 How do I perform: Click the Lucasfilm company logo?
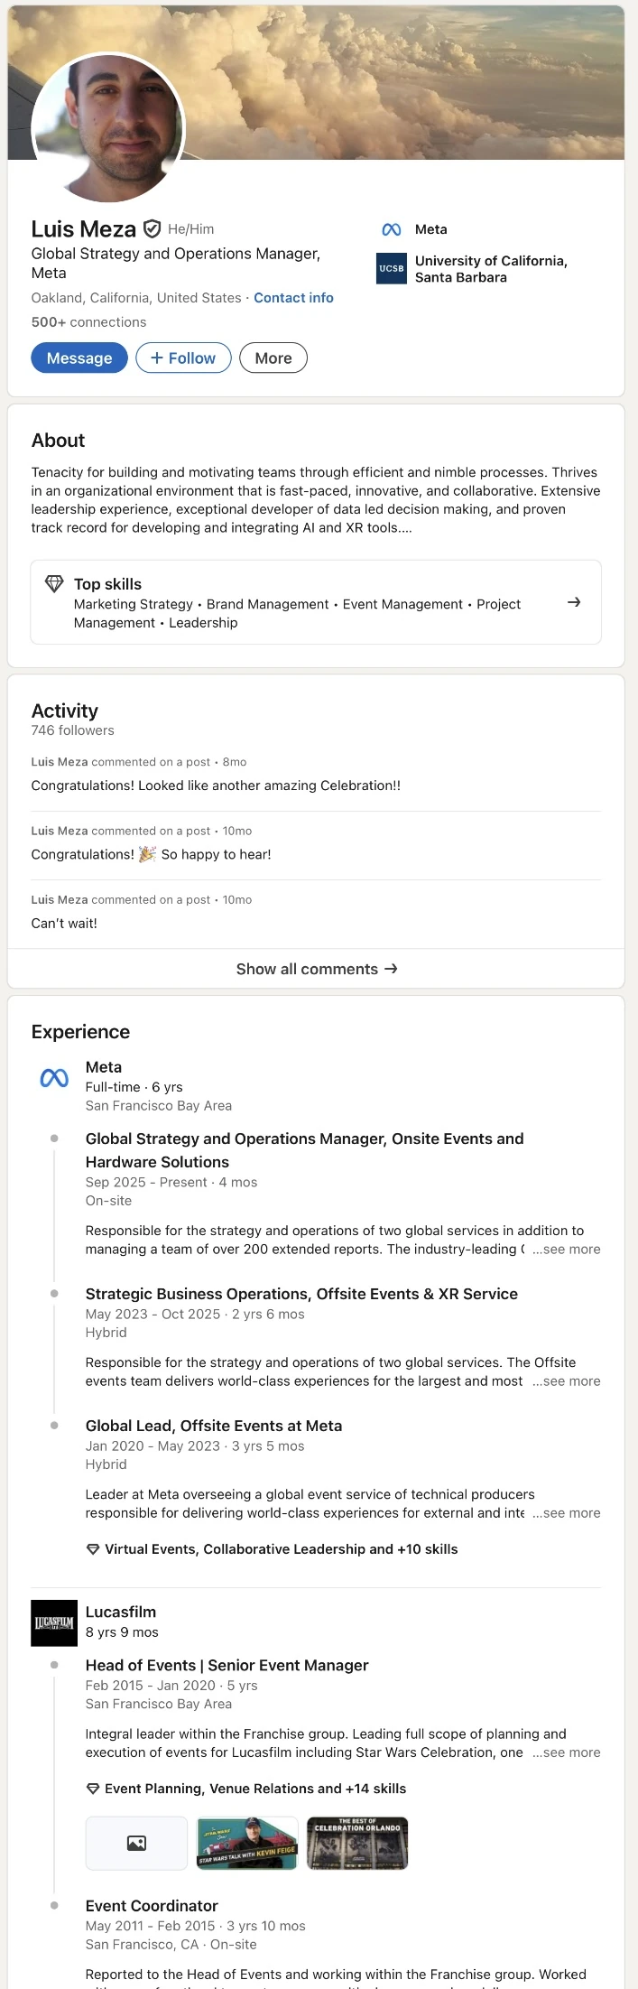coord(54,1622)
